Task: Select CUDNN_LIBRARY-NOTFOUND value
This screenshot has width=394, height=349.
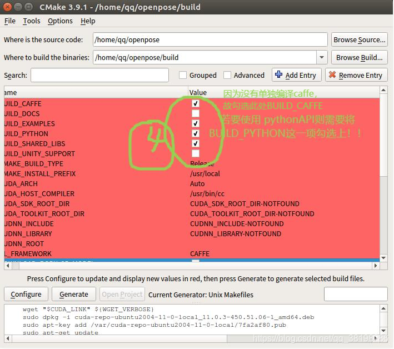Action: coord(236,234)
